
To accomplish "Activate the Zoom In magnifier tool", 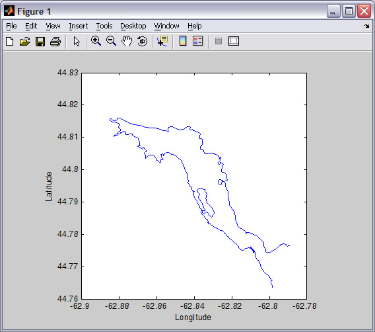I will point(96,41).
